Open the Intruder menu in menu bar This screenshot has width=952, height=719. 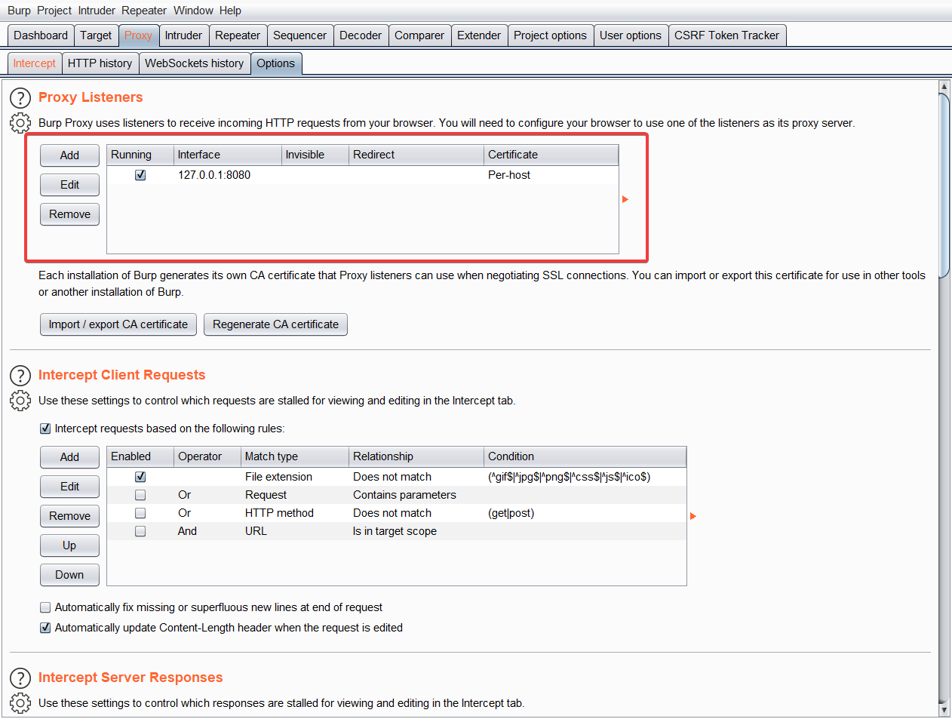[97, 11]
